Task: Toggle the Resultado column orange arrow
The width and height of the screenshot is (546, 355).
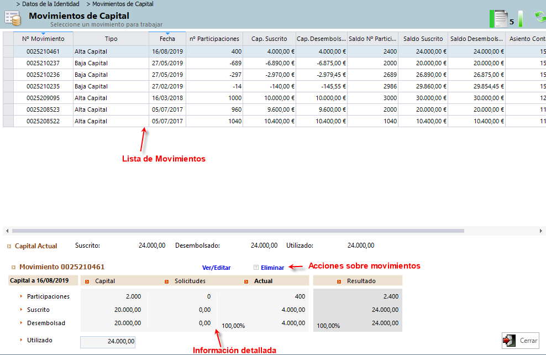Action: pos(339,281)
